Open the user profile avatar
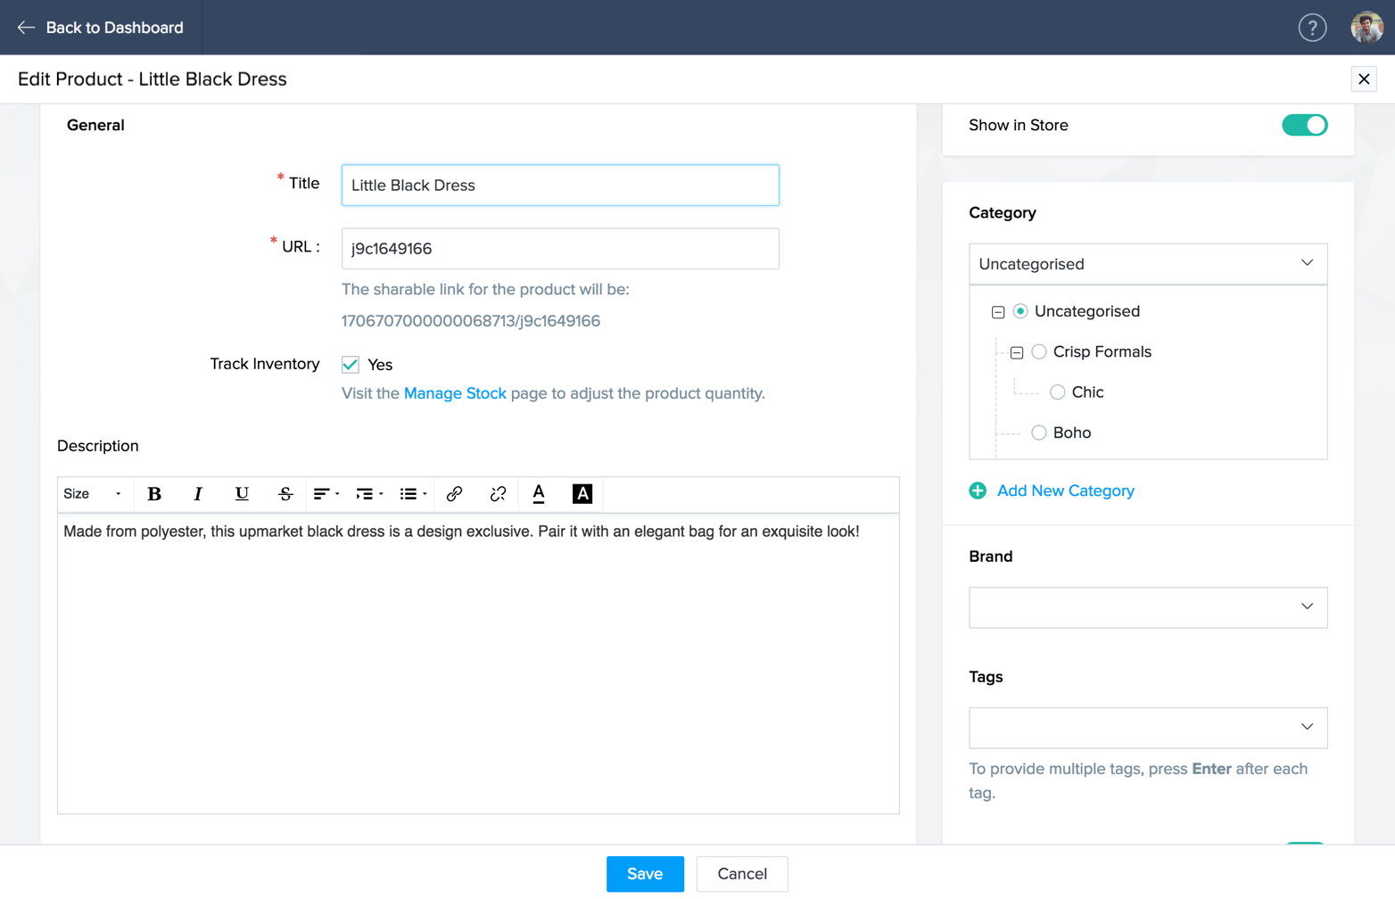1395x899 pixels. tap(1366, 28)
